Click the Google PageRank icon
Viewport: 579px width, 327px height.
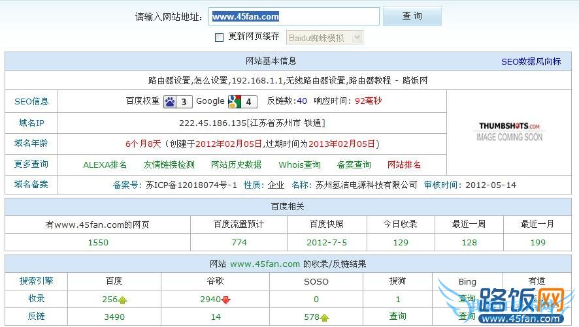(x=242, y=101)
